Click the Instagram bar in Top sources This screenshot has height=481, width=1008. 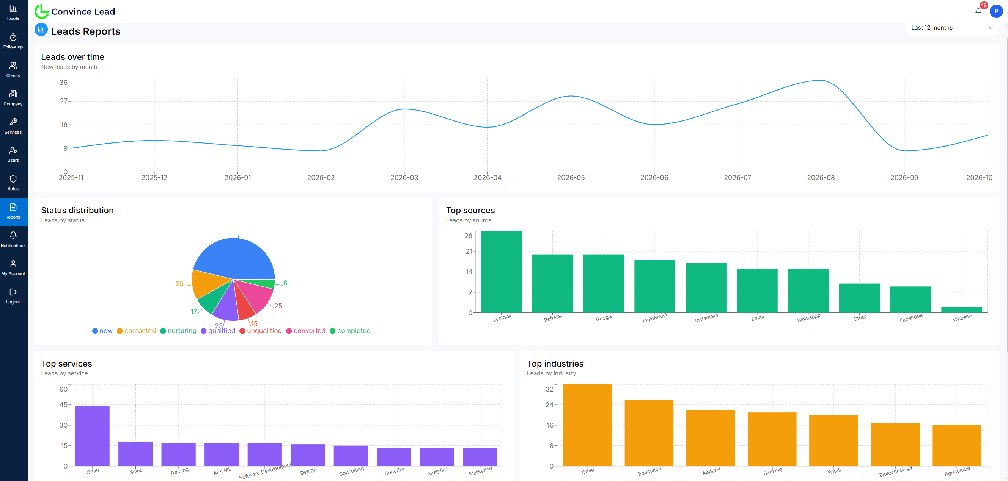[706, 288]
